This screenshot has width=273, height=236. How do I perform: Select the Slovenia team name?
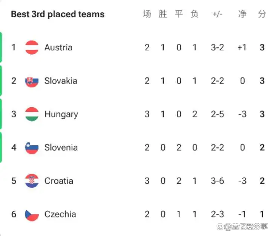coord(61,148)
